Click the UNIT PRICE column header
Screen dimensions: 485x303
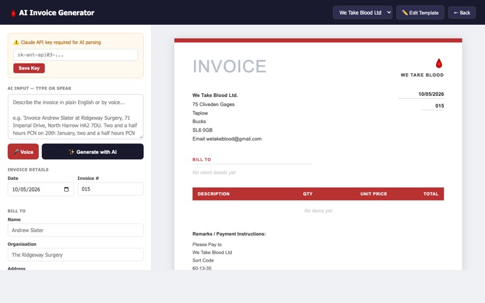coord(373,194)
